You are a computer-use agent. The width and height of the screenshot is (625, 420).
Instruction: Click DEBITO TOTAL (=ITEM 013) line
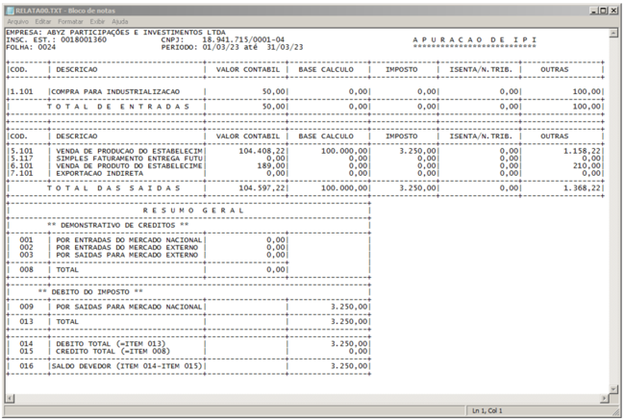111,344
